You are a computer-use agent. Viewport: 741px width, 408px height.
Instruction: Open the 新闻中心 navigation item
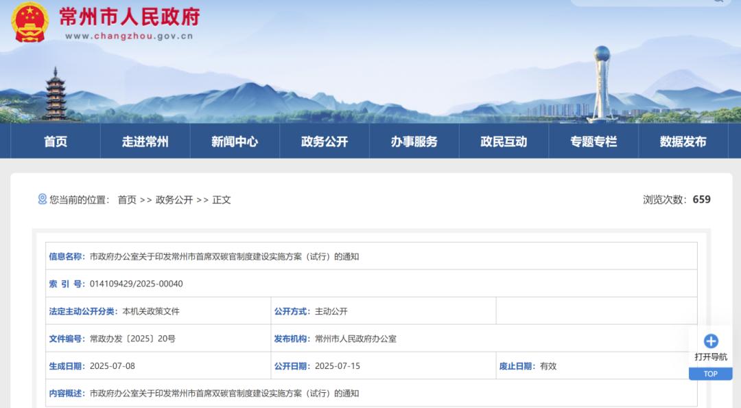[235, 141]
